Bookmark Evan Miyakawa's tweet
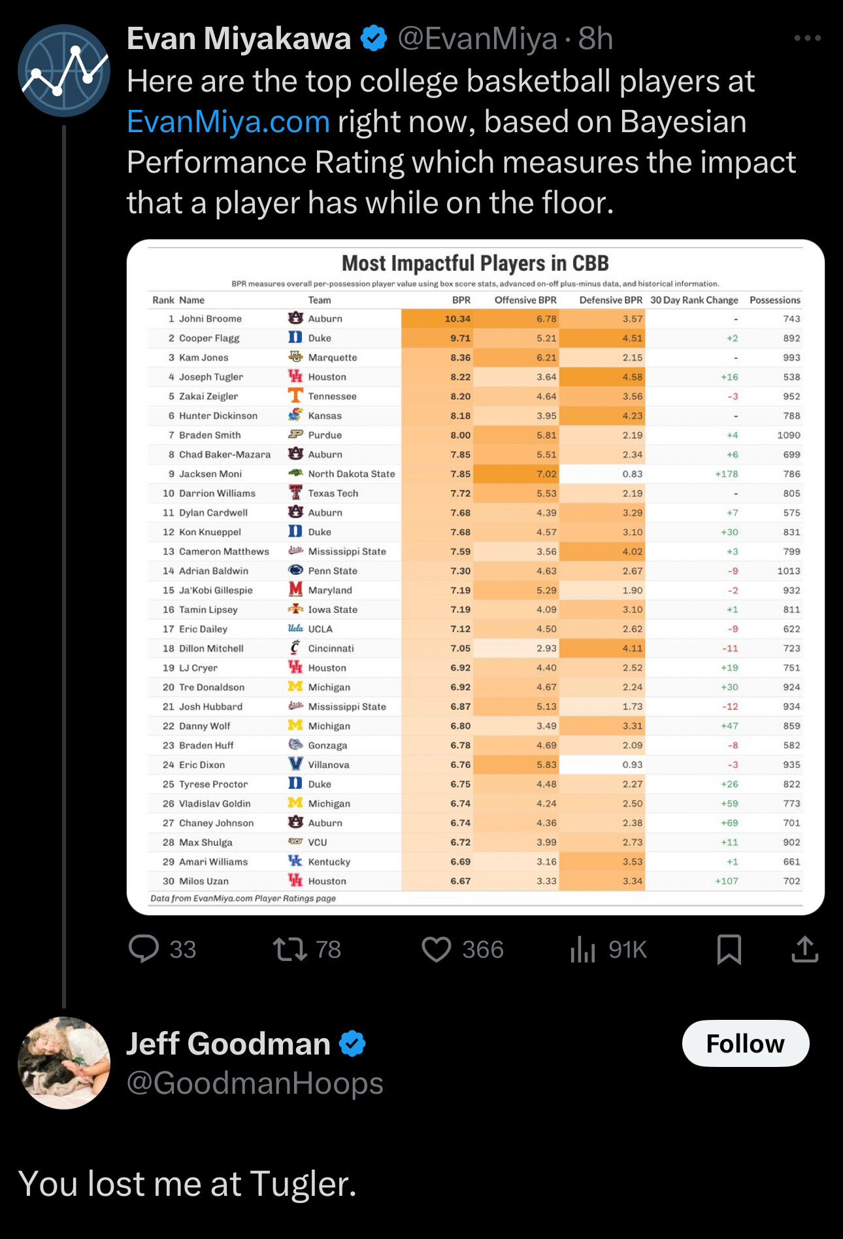Screen dimensions: 843x1239 [x=729, y=949]
